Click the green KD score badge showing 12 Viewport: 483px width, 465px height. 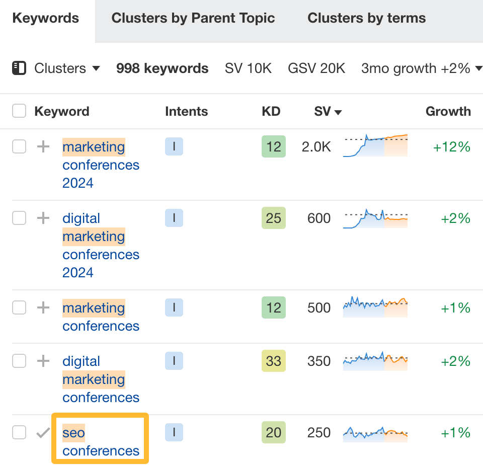273,146
